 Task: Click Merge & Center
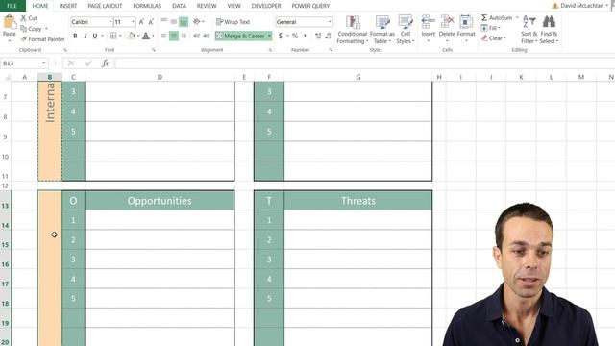(240, 36)
